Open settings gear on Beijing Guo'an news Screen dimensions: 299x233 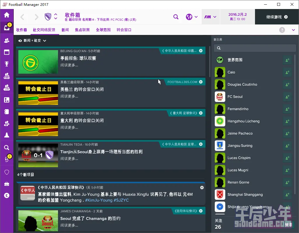[x=201, y=51]
